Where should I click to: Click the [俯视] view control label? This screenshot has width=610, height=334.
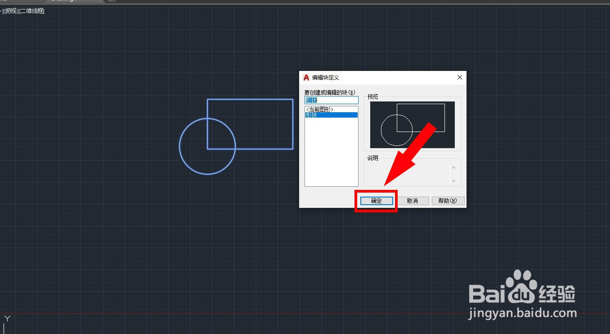tap(11, 11)
